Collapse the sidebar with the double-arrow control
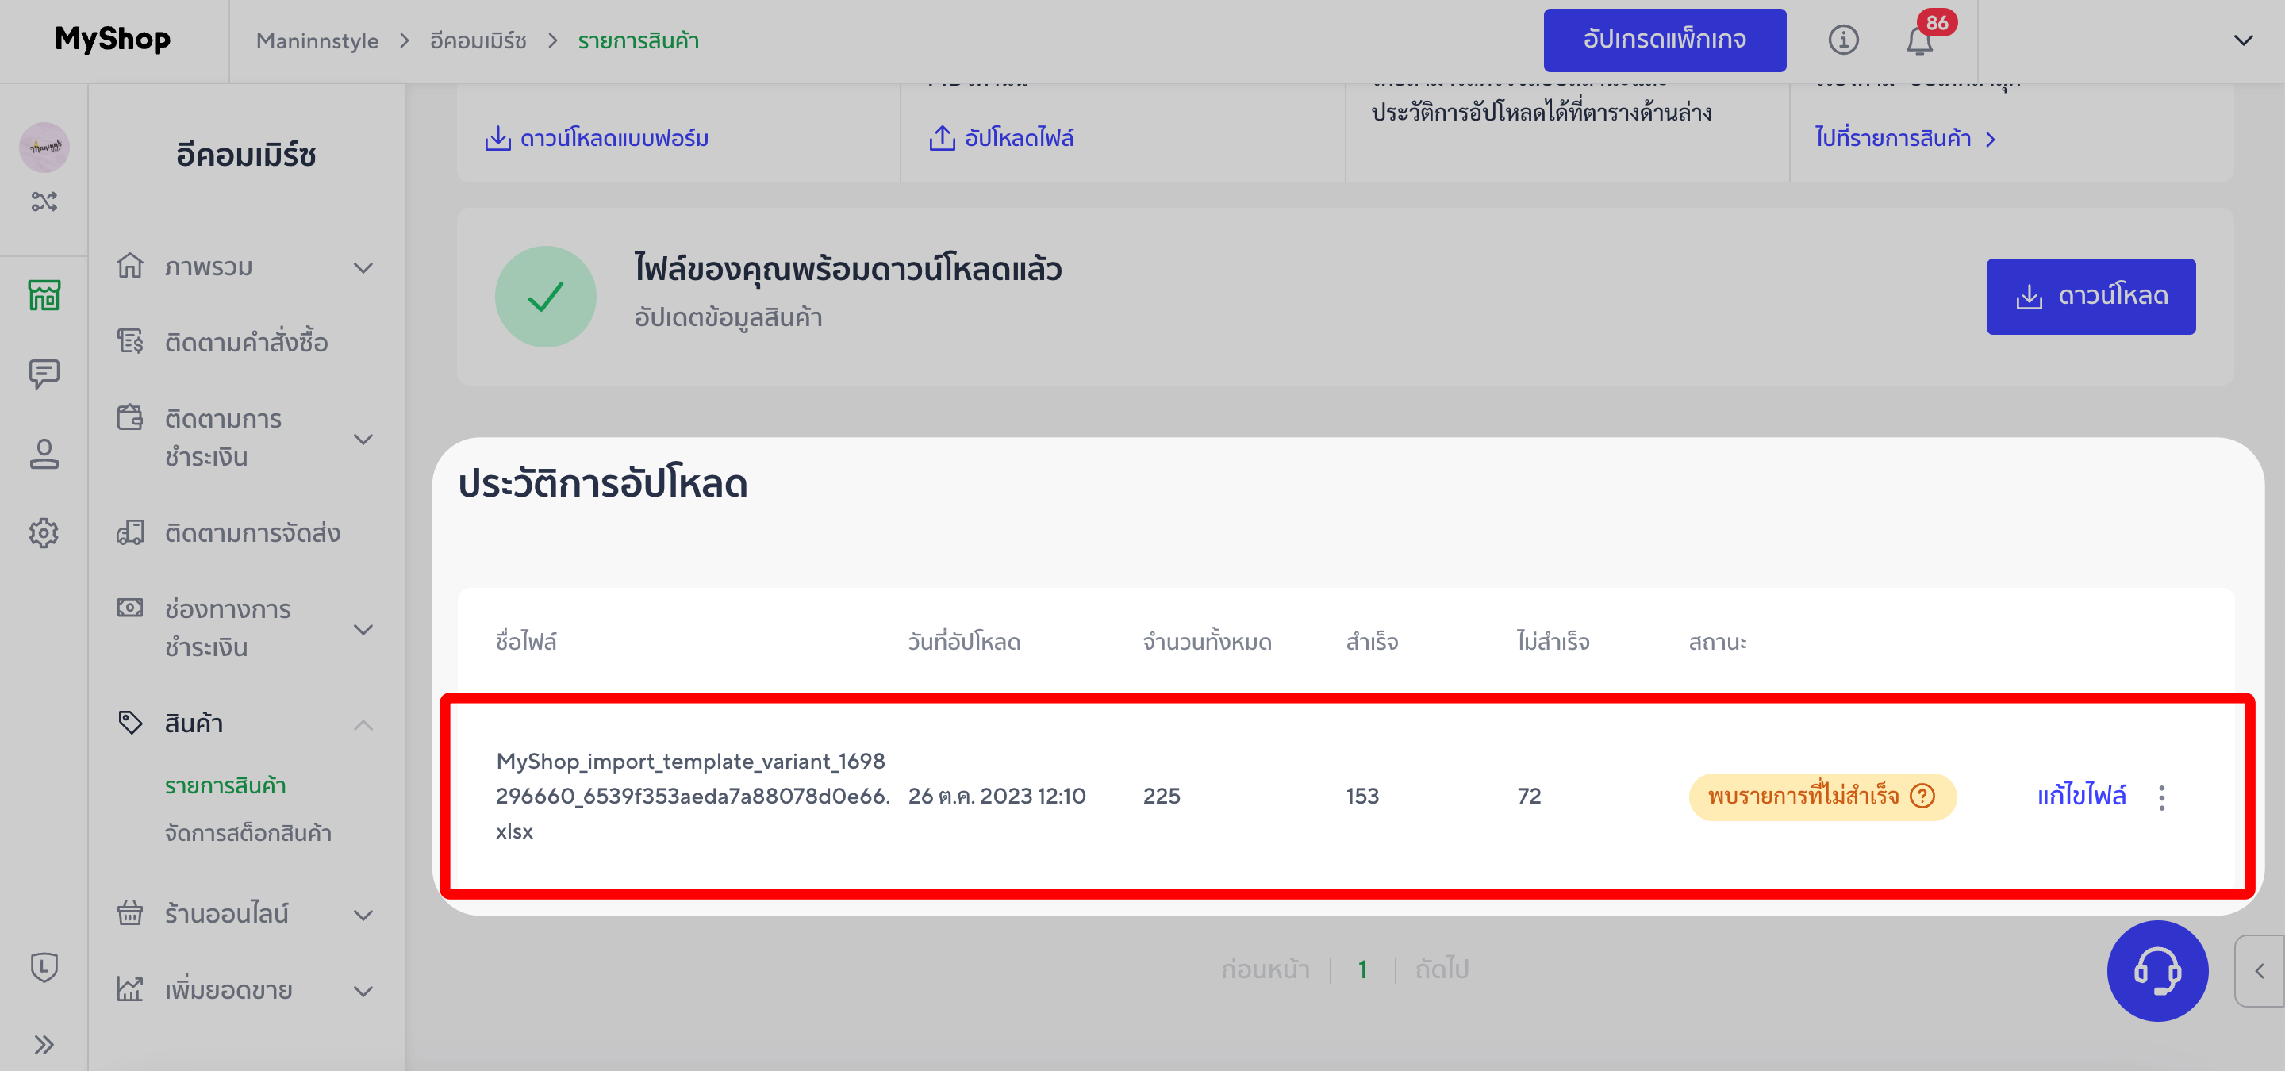The width and height of the screenshot is (2285, 1071). click(44, 1043)
